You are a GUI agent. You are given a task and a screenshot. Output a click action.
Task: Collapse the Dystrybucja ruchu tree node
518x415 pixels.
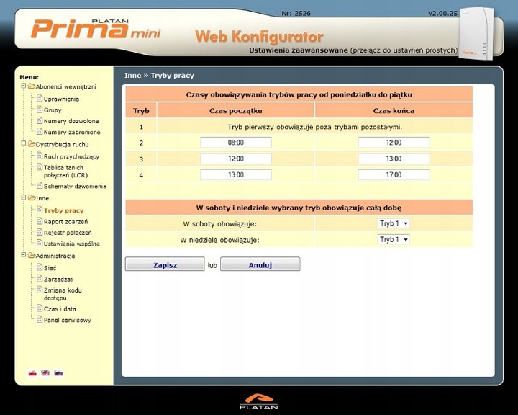point(24,143)
